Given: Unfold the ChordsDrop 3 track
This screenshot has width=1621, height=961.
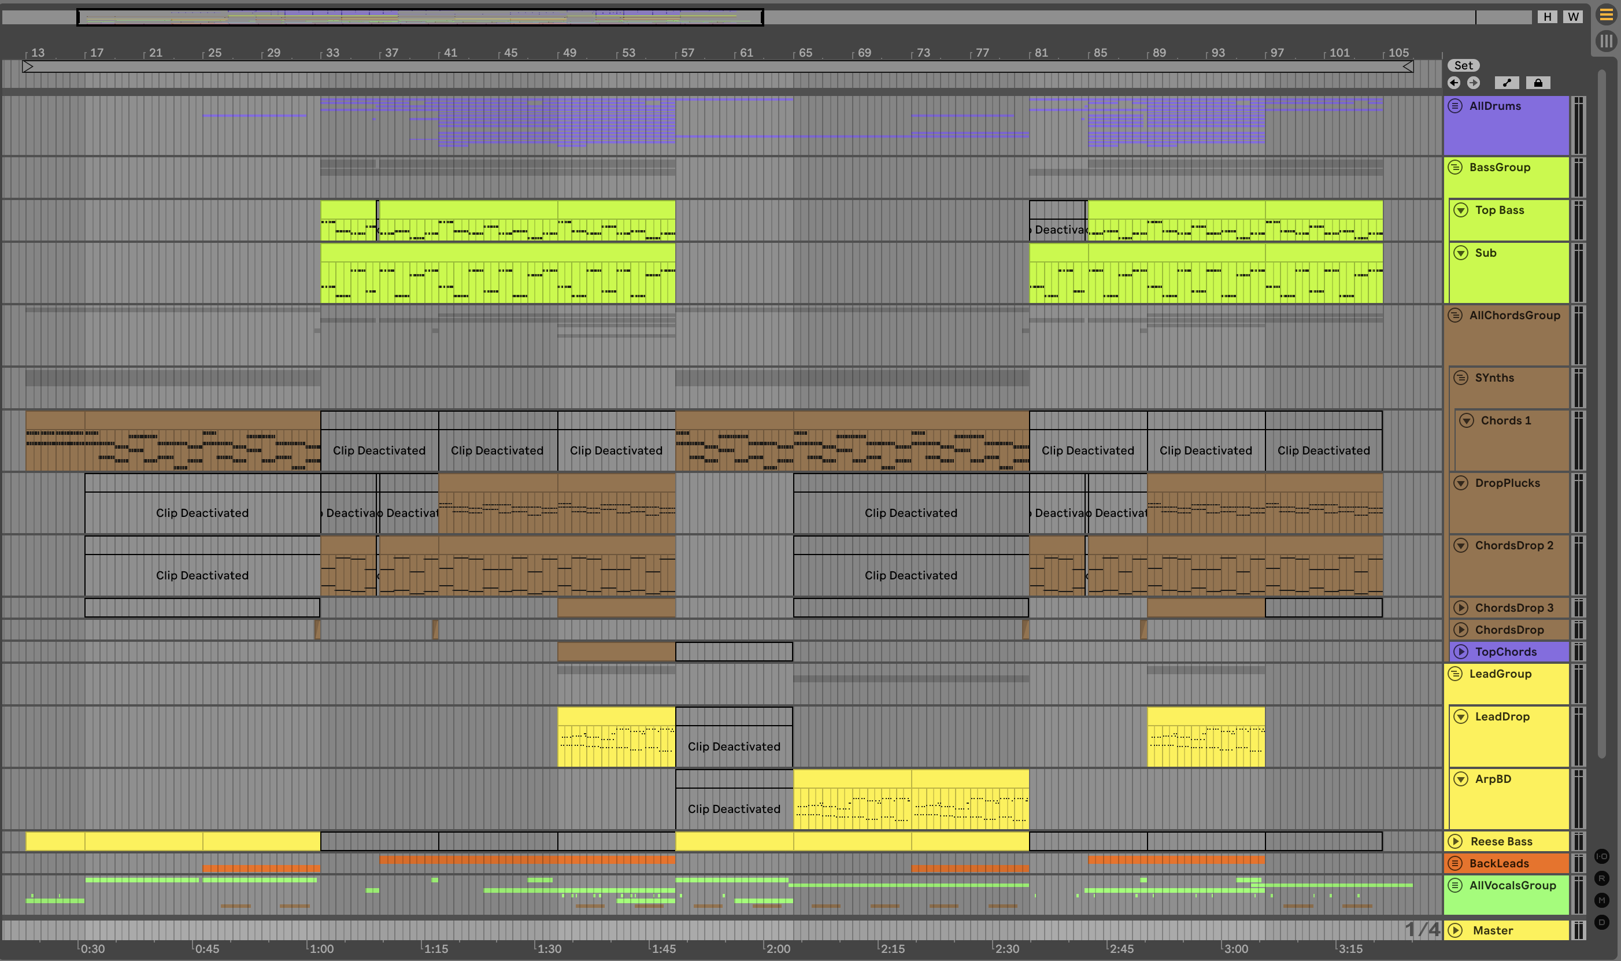Looking at the screenshot, I should [x=1461, y=608].
